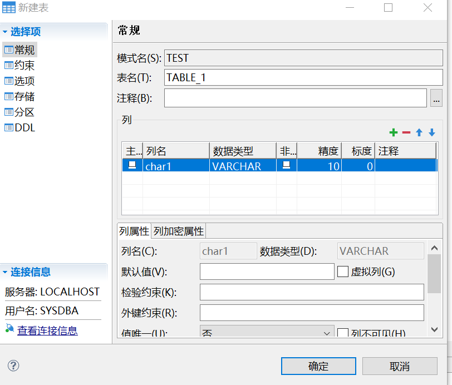Click the precision cell showing 10
Screen dimensions: 452x385
tap(319, 166)
